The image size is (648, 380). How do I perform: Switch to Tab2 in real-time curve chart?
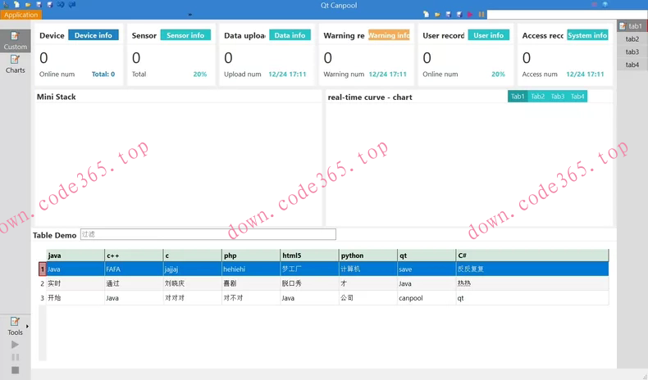coord(537,97)
